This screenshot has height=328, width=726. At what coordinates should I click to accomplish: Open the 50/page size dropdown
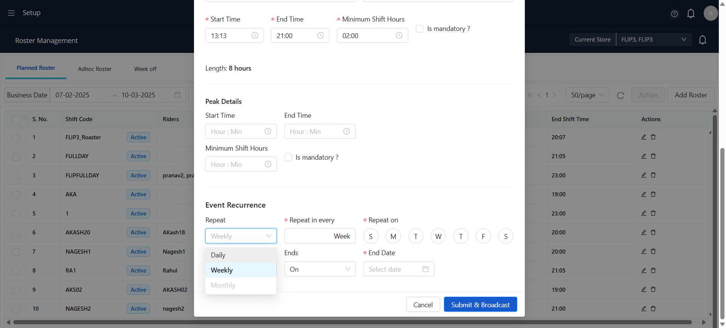tap(587, 95)
